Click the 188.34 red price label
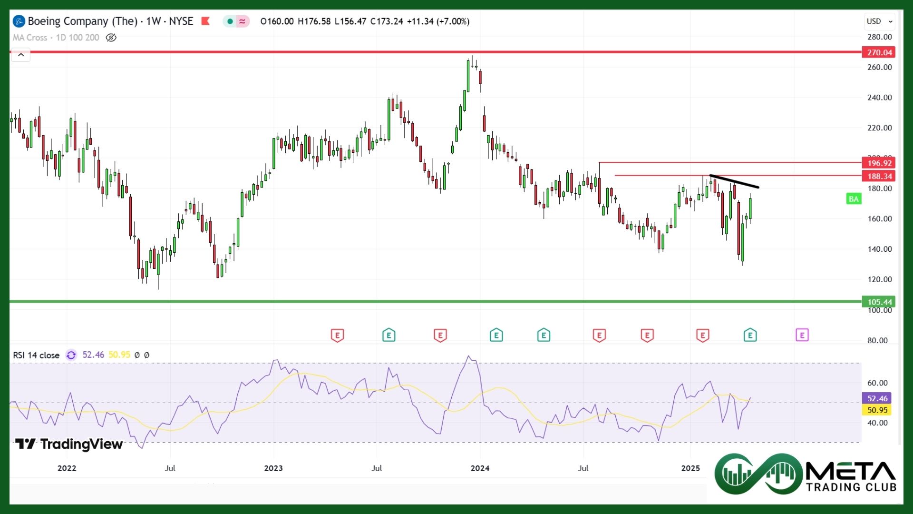This screenshot has width=913, height=514. [x=879, y=176]
